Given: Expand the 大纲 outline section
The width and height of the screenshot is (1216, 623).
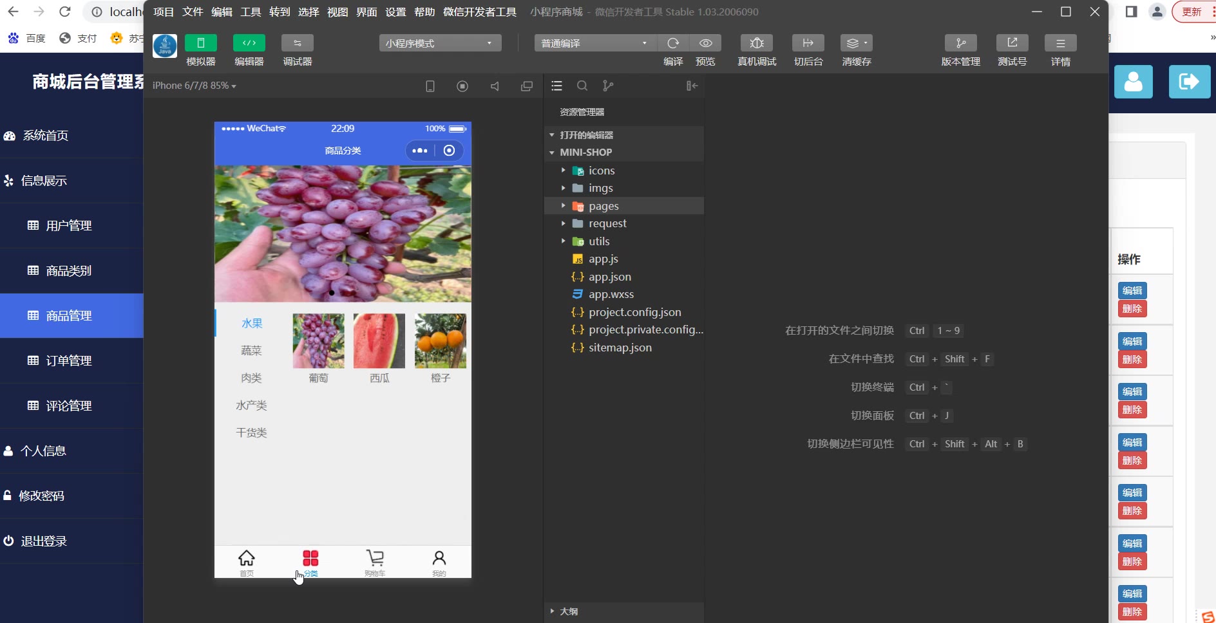Looking at the screenshot, I should click(624, 611).
